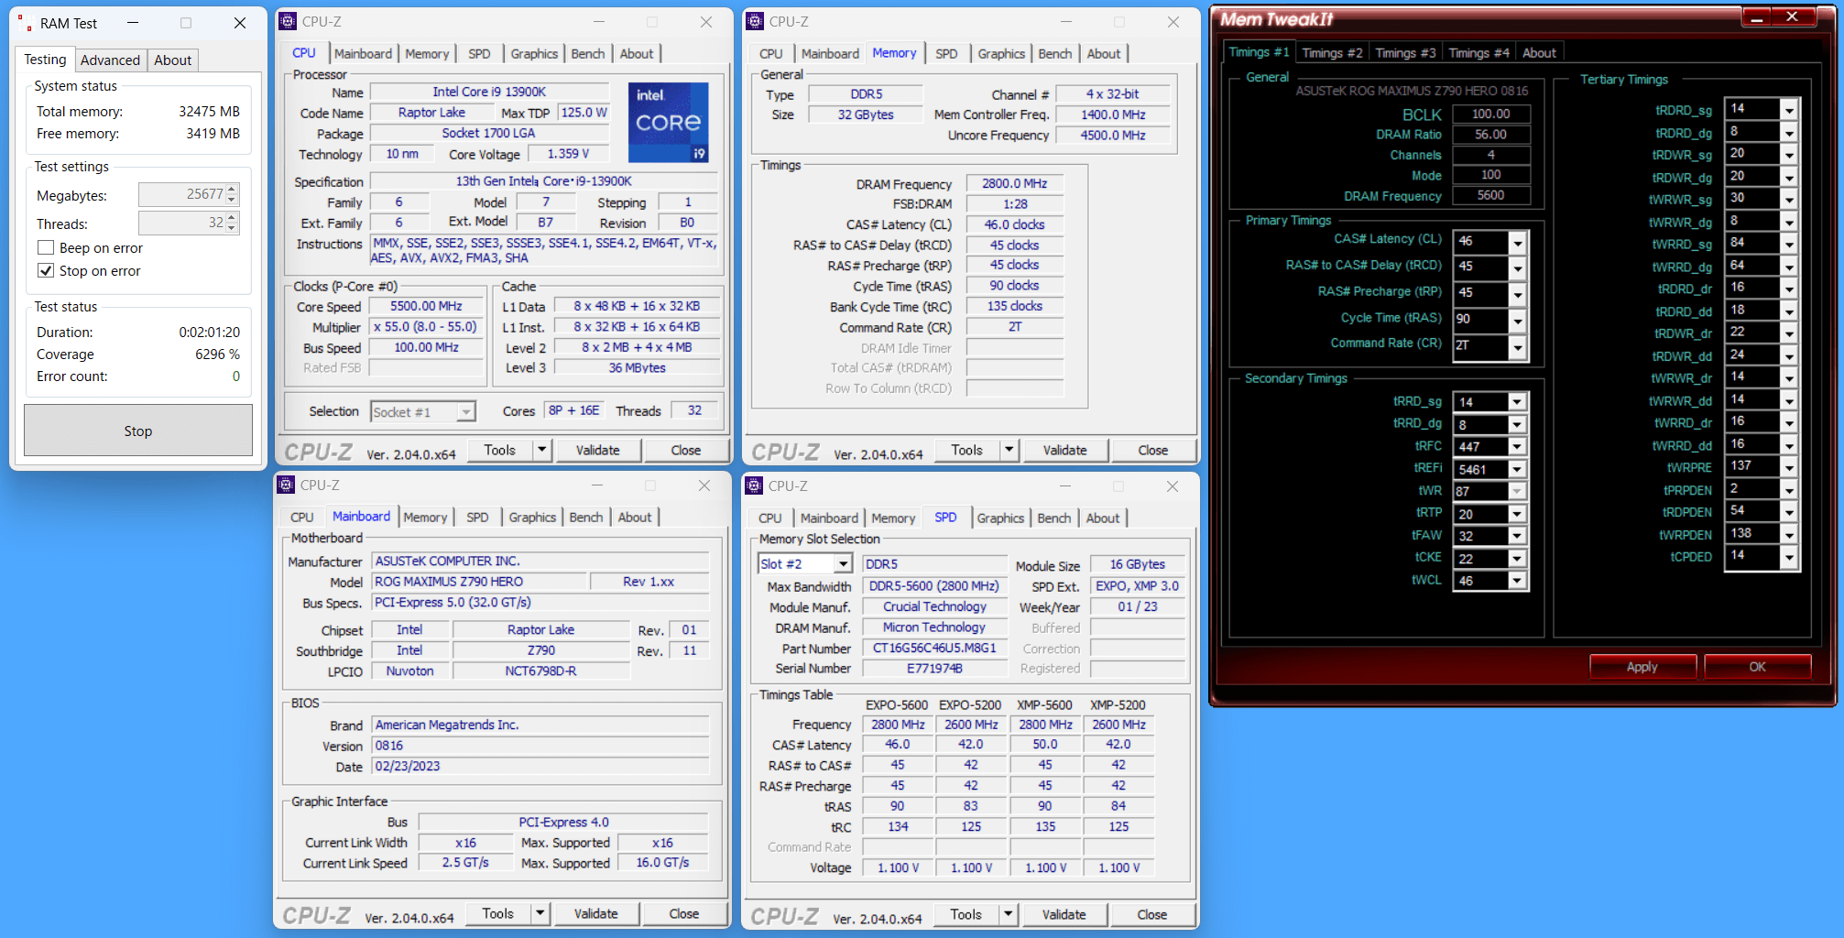Open Graphics tab in the CPU-Z Memory window
The image size is (1844, 938).
(x=1001, y=54)
